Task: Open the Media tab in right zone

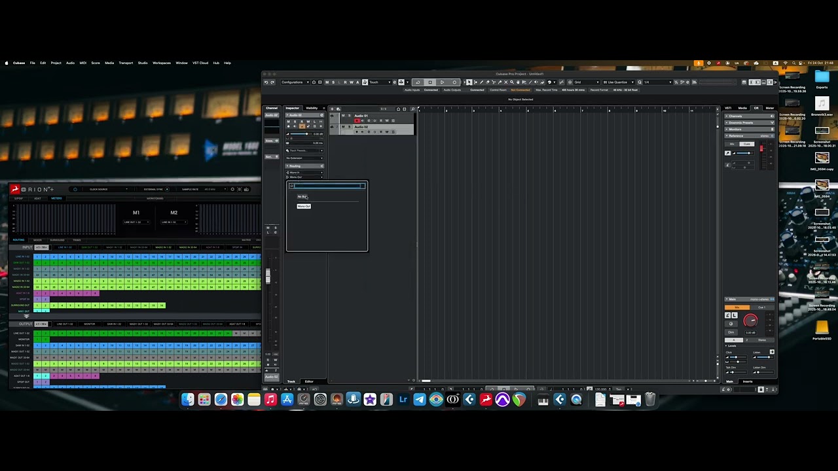Action: pos(742,108)
